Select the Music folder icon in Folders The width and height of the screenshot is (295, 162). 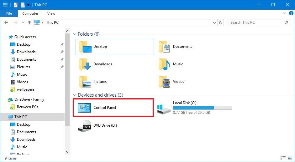click(165, 64)
